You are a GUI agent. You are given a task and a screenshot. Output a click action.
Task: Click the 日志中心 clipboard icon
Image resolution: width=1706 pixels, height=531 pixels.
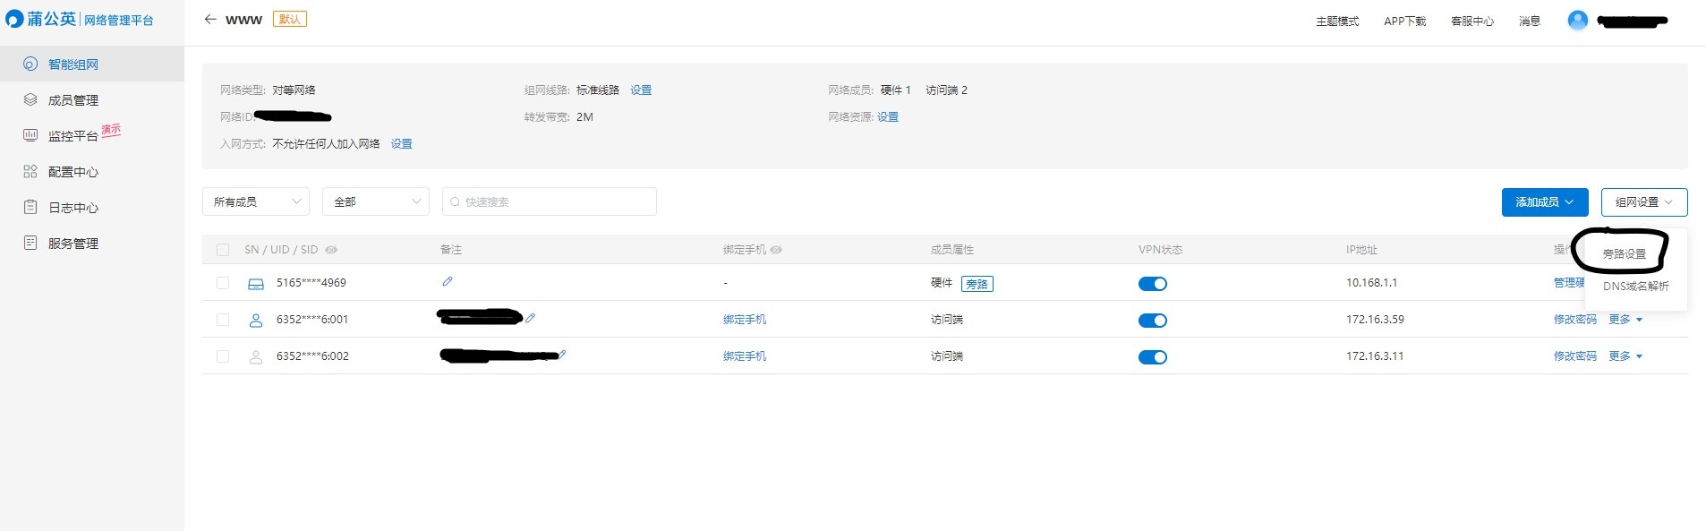(x=30, y=208)
